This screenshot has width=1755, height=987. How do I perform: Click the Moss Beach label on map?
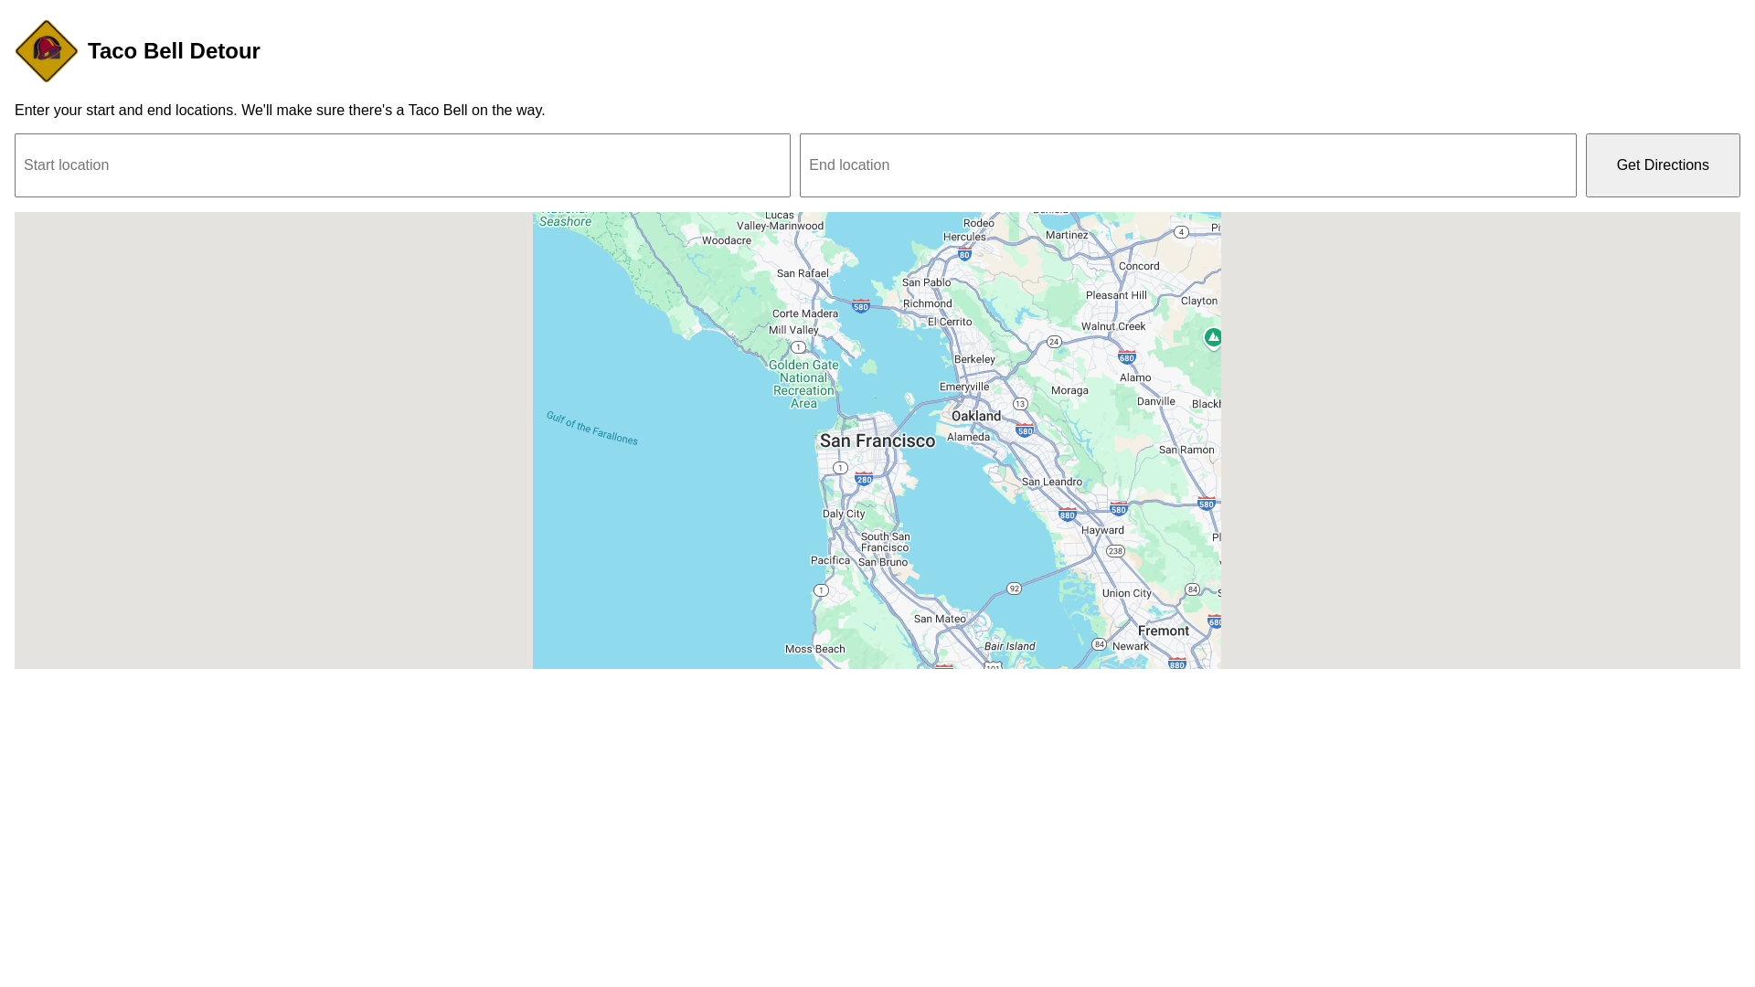click(x=815, y=650)
